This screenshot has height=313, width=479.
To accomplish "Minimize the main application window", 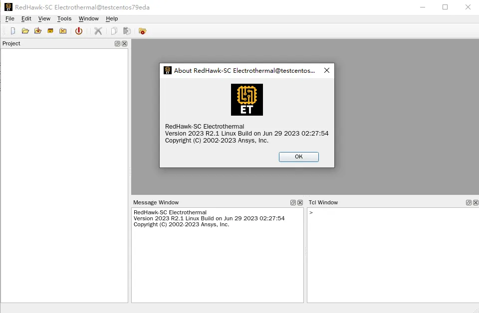I will tap(423, 7).
